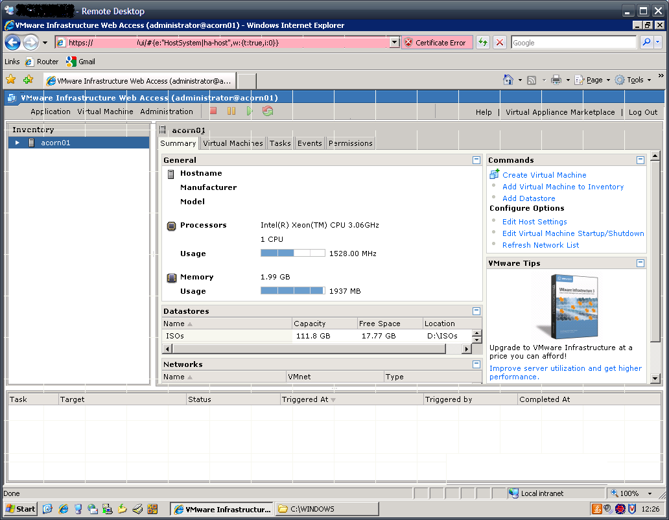Open the Tools menu dropdown

coord(633,80)
